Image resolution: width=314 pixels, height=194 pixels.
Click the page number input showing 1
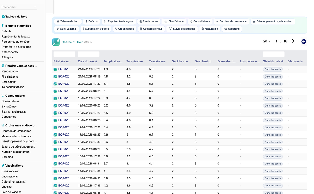tap(276, 41)
